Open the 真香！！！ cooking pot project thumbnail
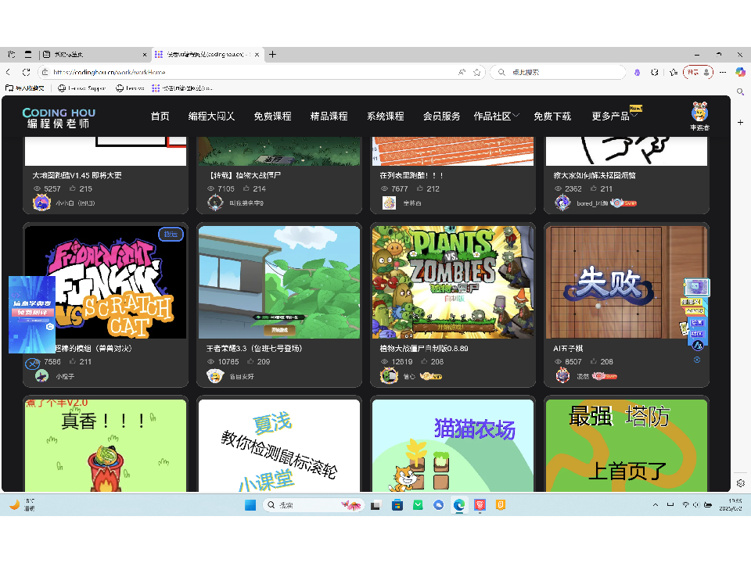 pyautogui.click(x=106, y=446)
